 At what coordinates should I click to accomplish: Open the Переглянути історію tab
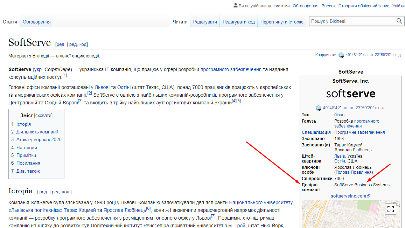[282, 22]
